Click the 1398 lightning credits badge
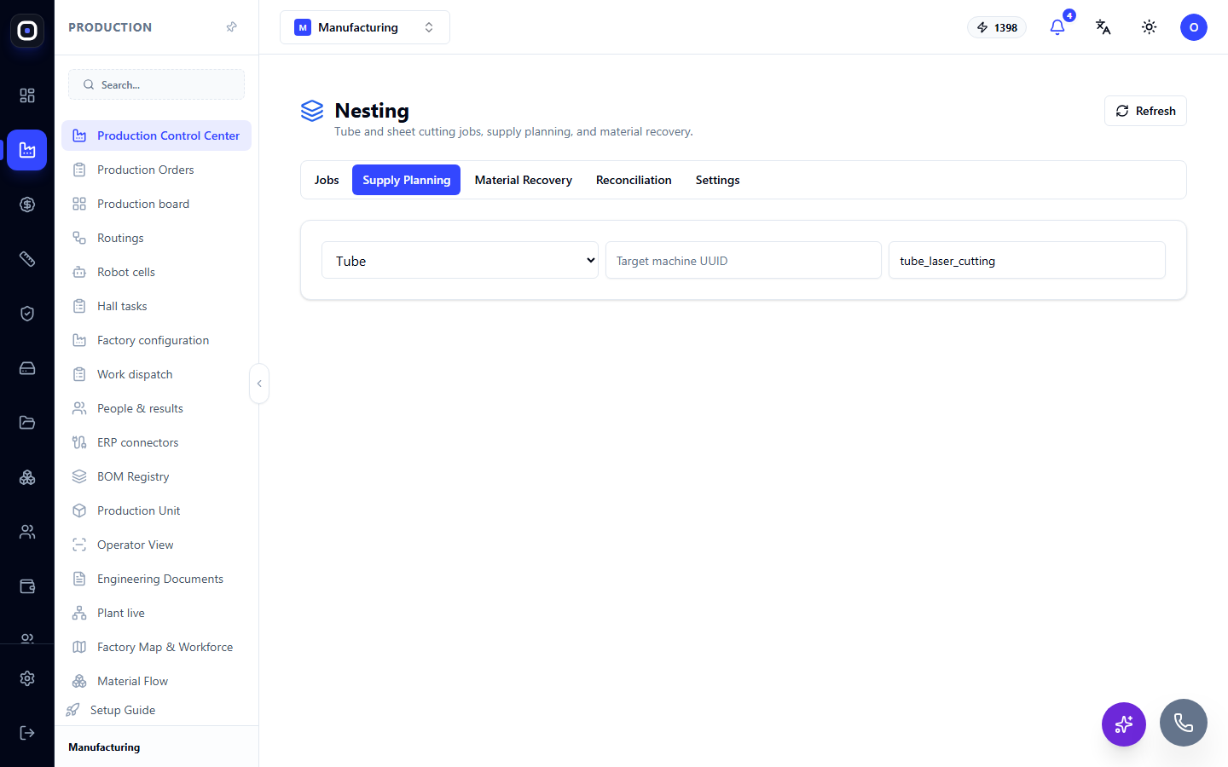The height and width of the screenshot is (767, 1228). click(997, 27)
